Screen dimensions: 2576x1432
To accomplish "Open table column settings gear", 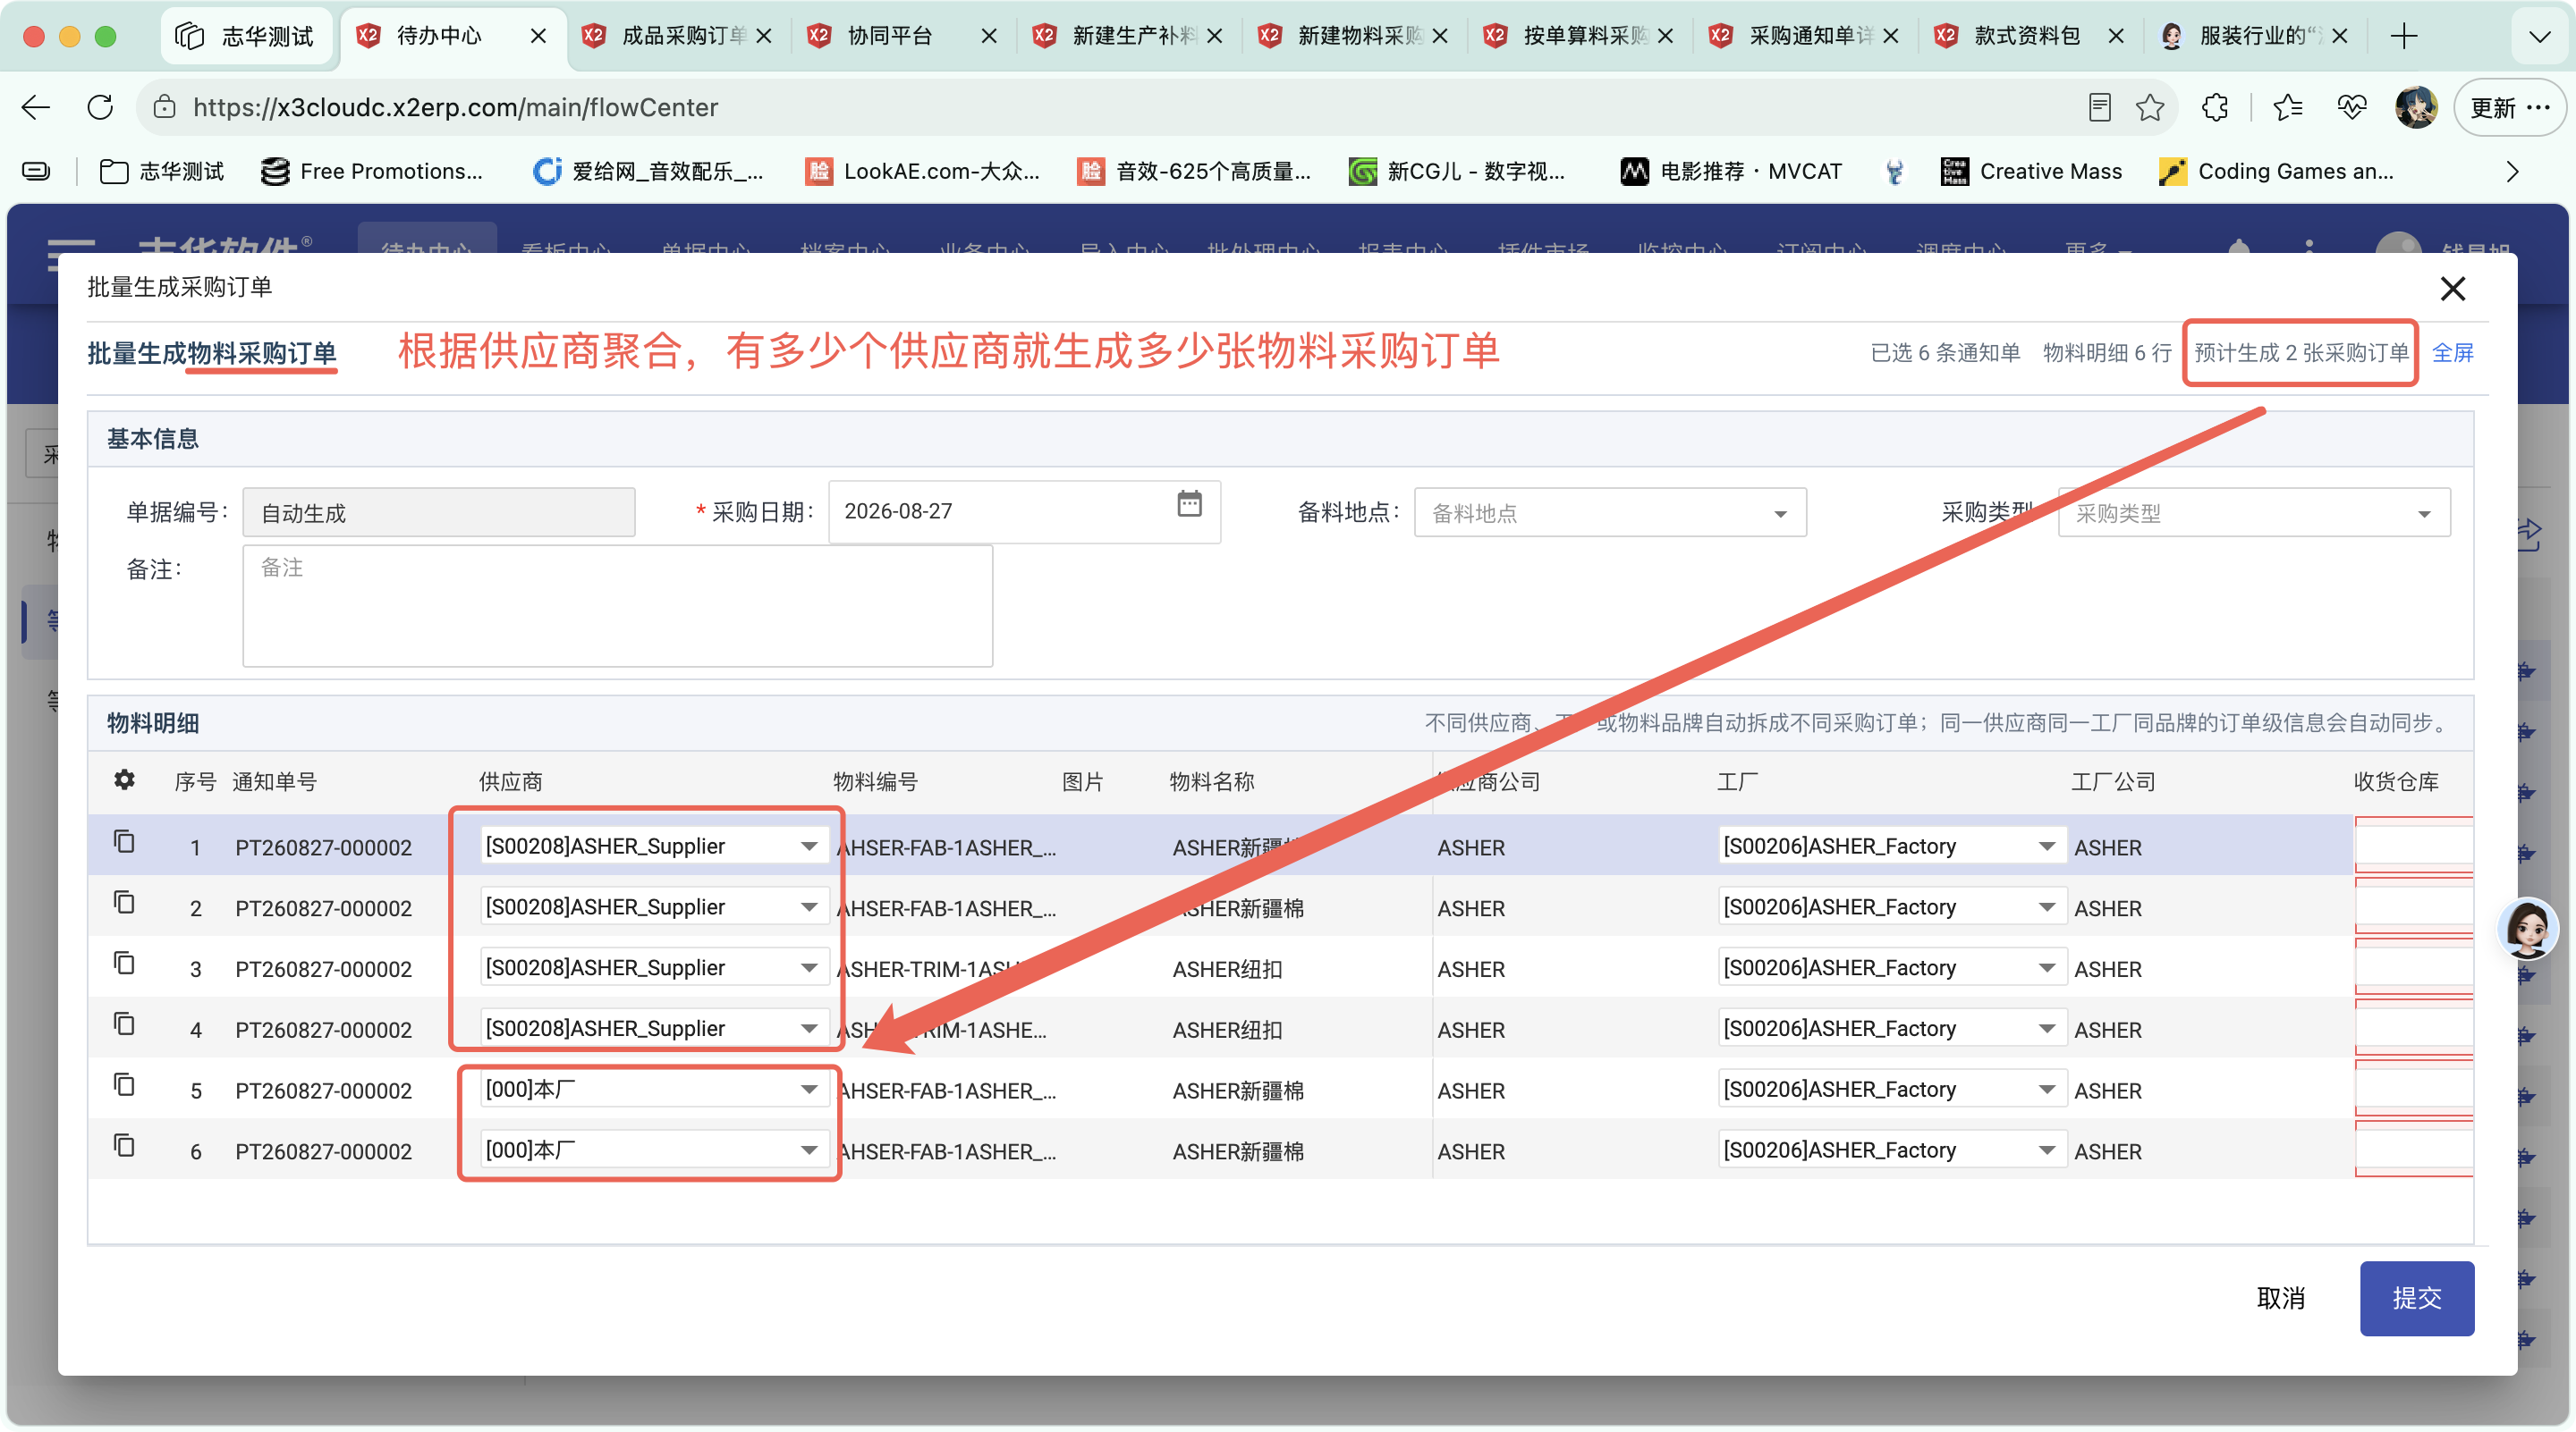I will coord(124,780).
